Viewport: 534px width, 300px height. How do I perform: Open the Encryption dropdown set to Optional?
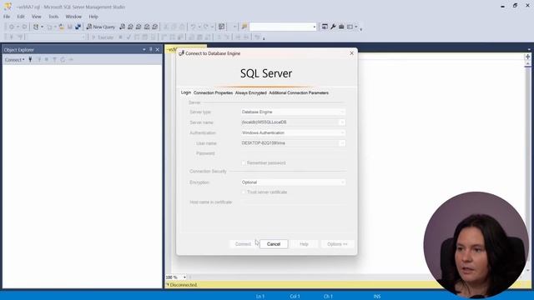tap(293, 182)
